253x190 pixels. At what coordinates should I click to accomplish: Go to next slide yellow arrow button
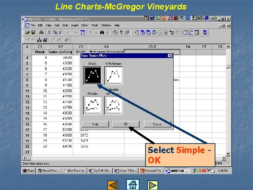153,185
